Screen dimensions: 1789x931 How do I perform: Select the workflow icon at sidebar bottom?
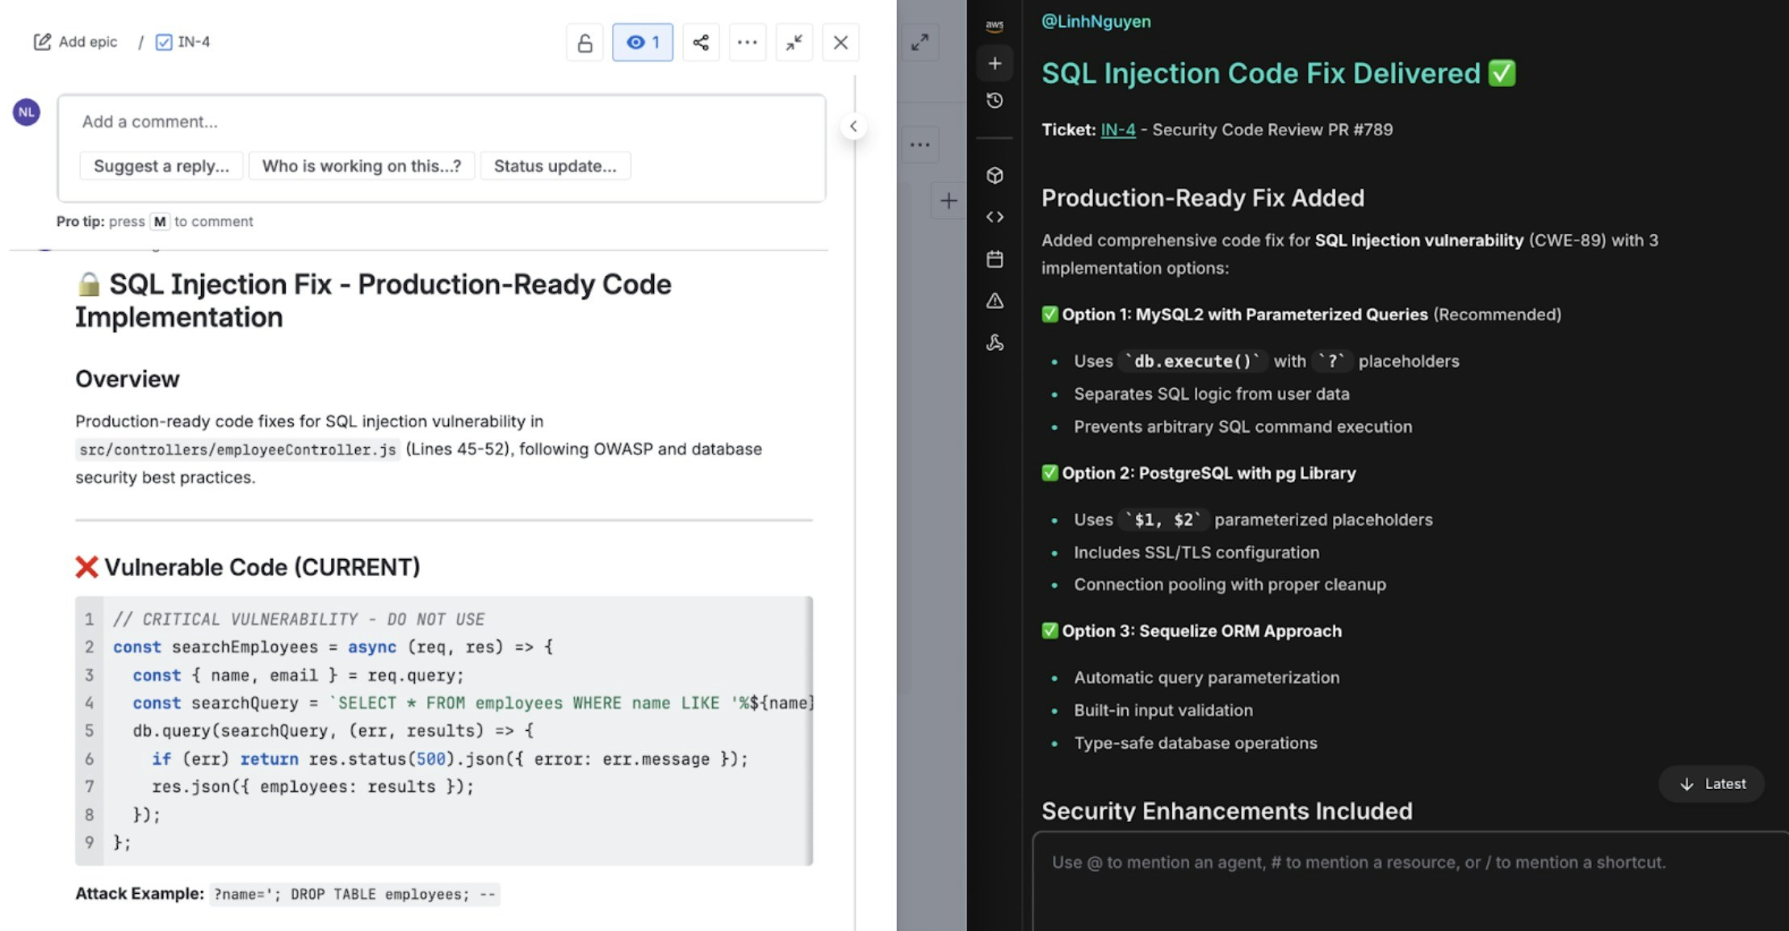pyautogui.click(x=995, y=343)
